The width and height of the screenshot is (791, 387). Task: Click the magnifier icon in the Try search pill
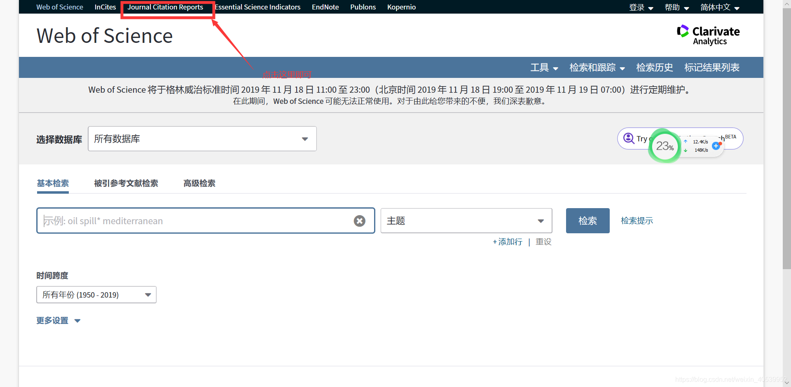pyautogui.click(x=629, y=138)
